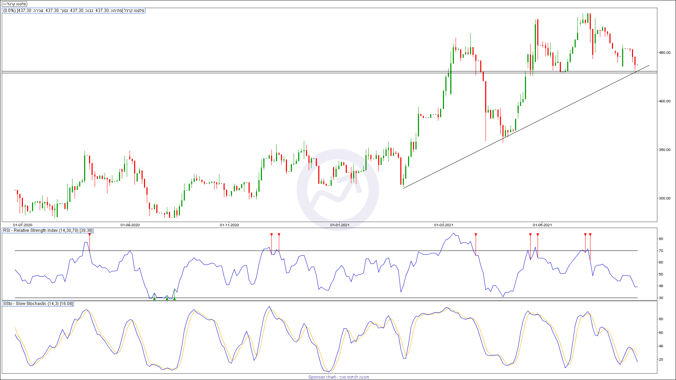Screen dimensions: 676x380
Task: Select the rightmost green RSI oversold triangle
Action: click(174, 299)
